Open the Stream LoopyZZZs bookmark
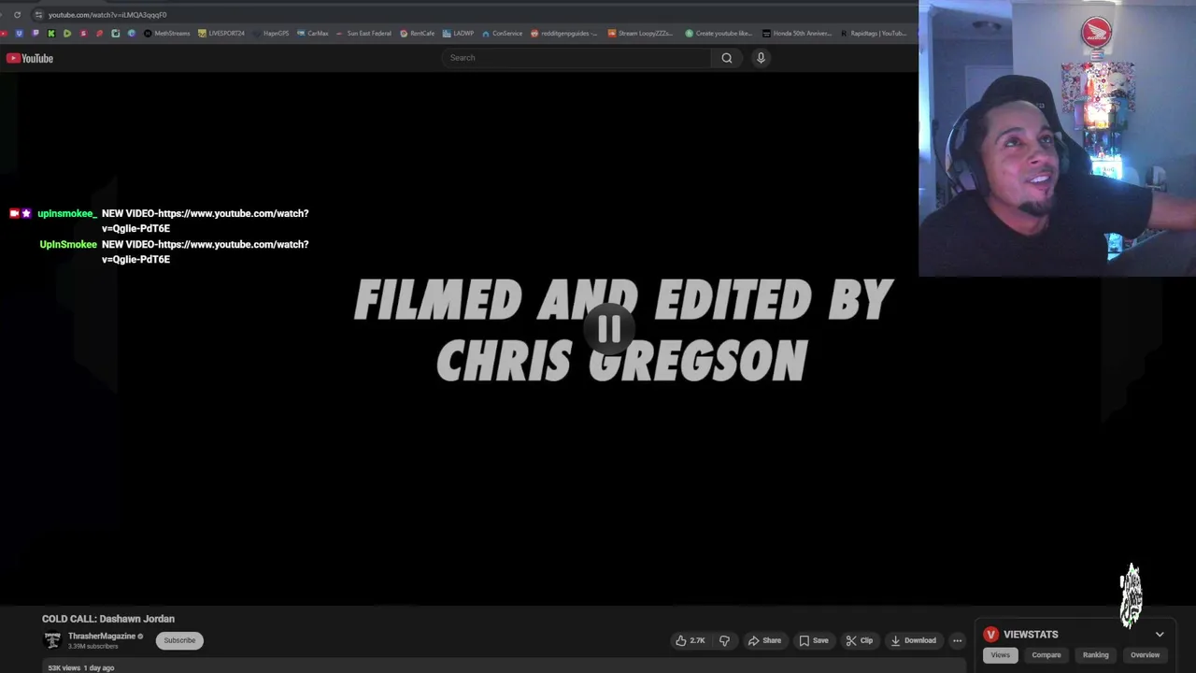 point(640,34)
